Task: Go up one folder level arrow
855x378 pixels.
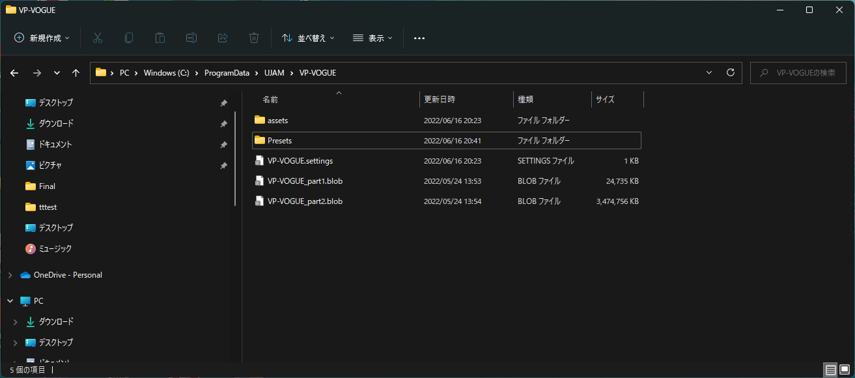Action: click(76, 73)
